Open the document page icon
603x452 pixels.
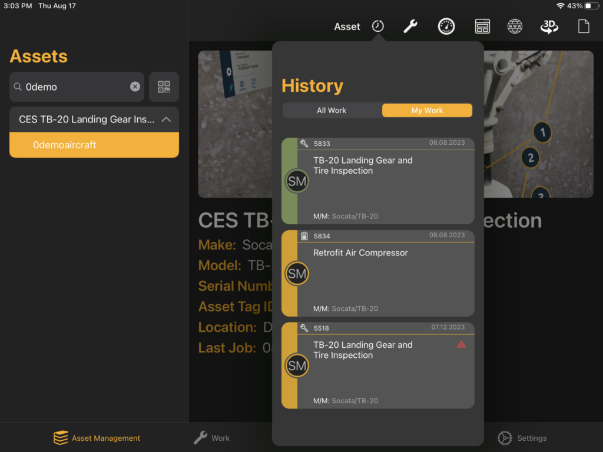583,26
